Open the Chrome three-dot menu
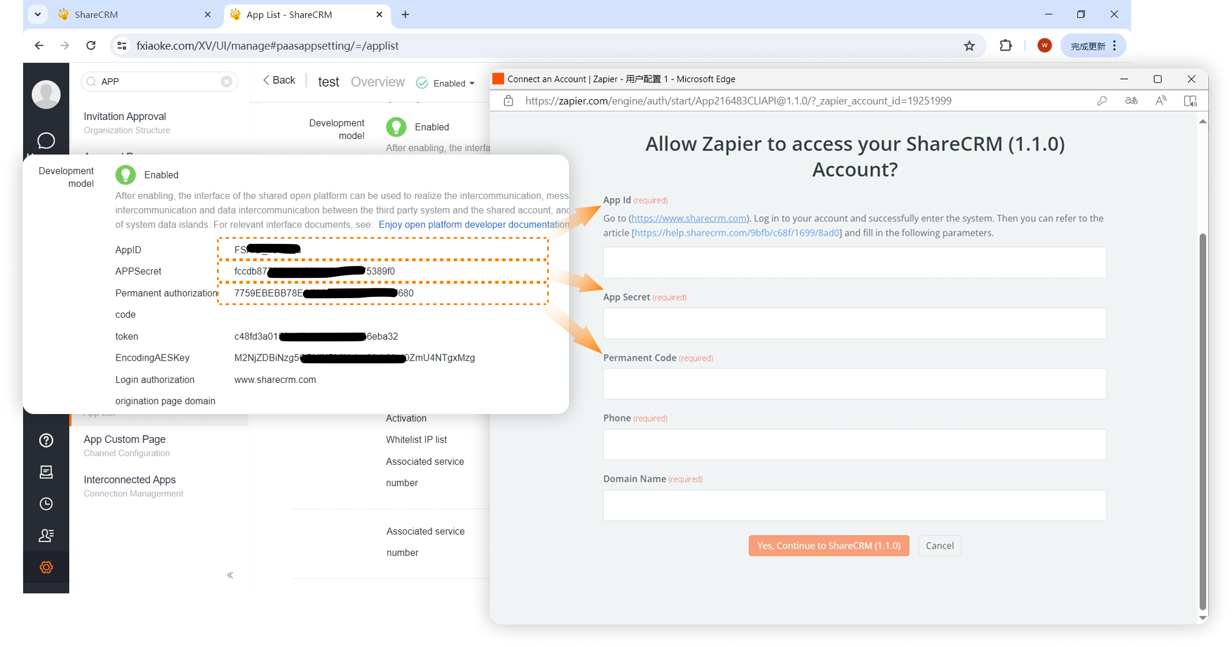 tap(1114, 46)
